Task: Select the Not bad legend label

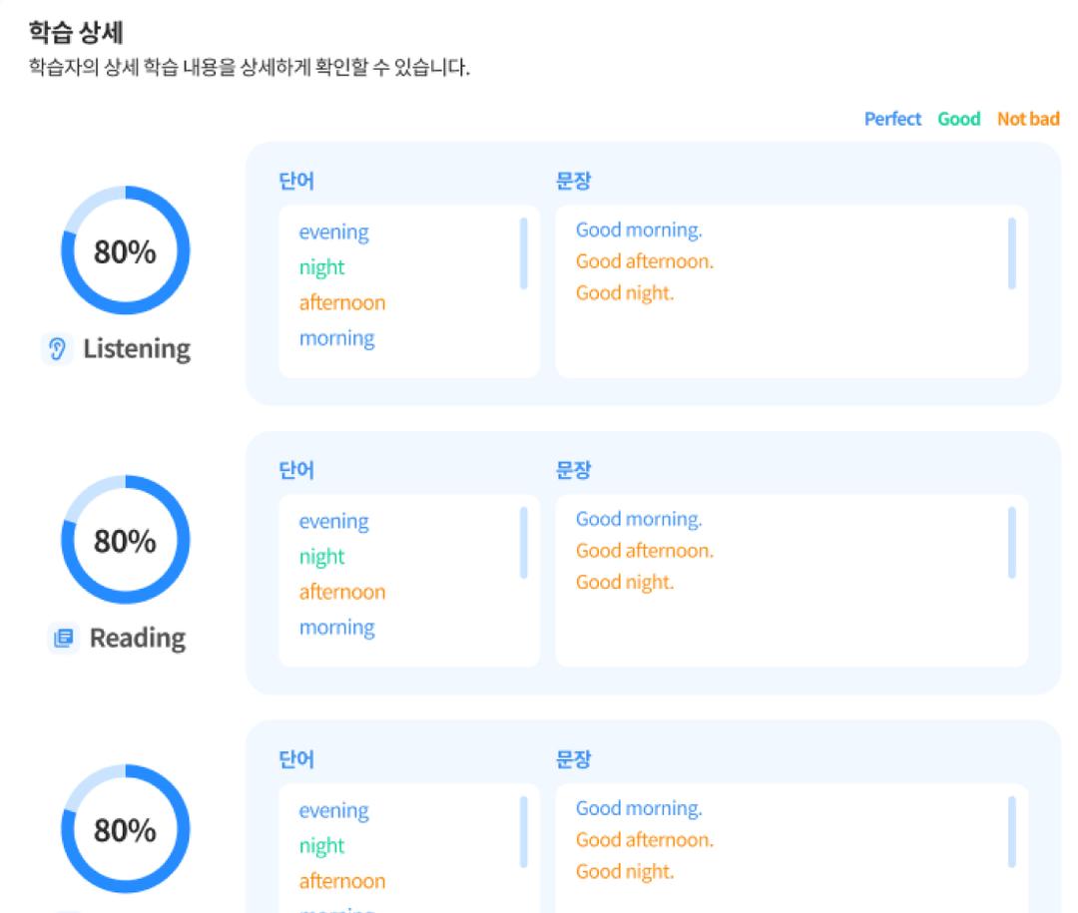Action: point(1028,118)
